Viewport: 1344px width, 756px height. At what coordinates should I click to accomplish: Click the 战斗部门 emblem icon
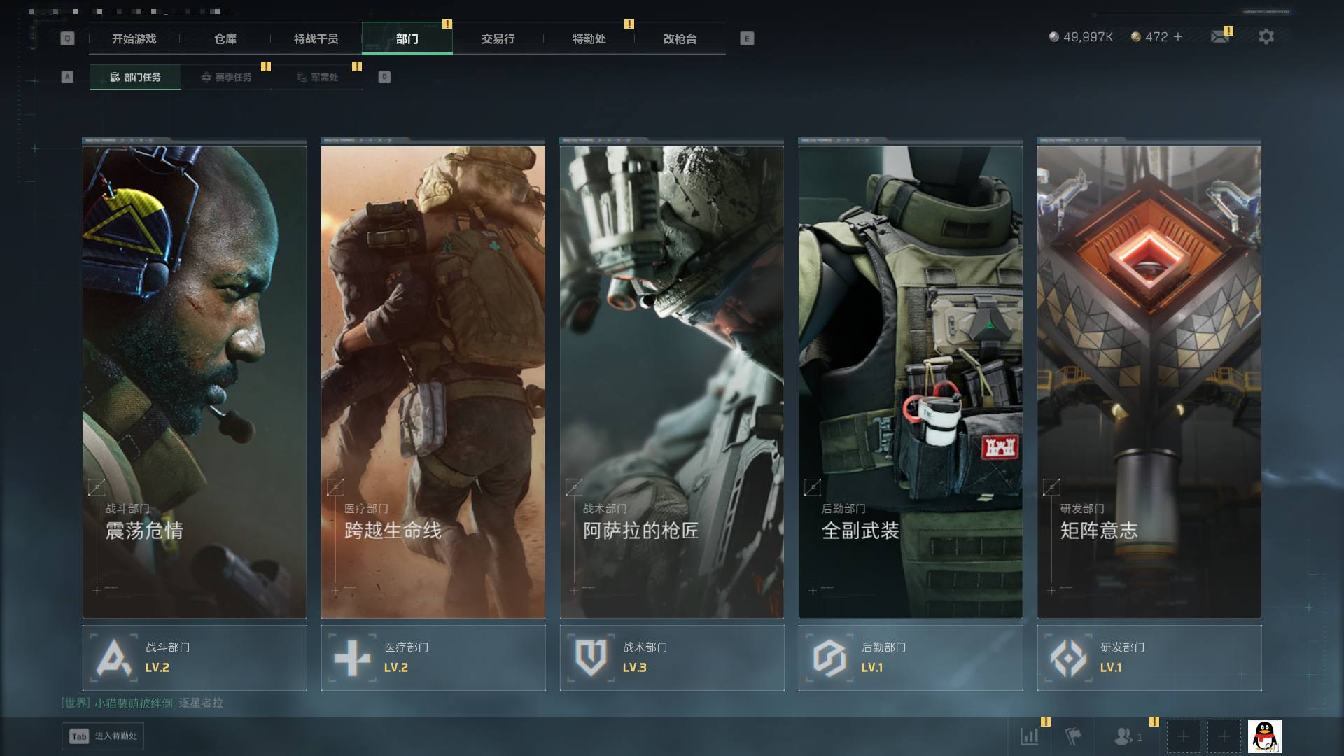[113, 657]
